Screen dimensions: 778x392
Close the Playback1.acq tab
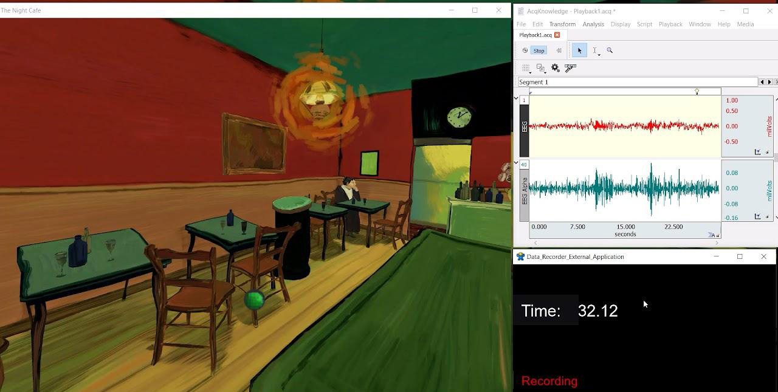tap(557, 35)
